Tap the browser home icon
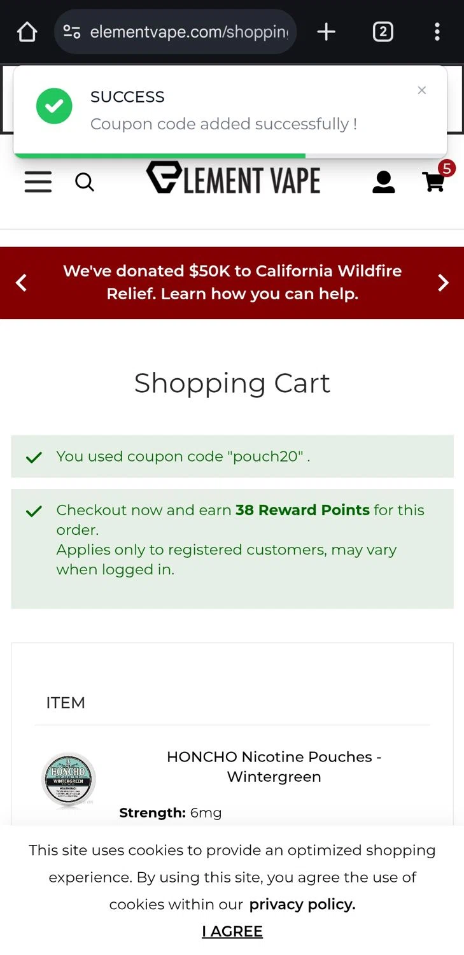The width and height of the screenshot is (464, 955). point(27,32)
